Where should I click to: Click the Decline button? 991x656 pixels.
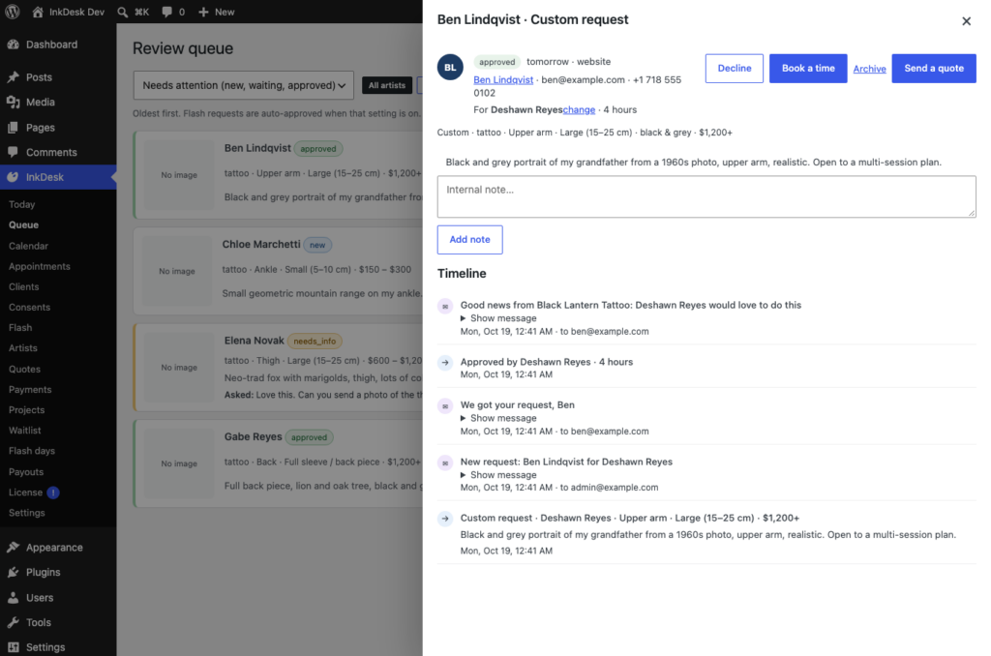tap(734, 69)
